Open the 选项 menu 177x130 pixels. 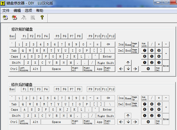click(x=28, y=11)
